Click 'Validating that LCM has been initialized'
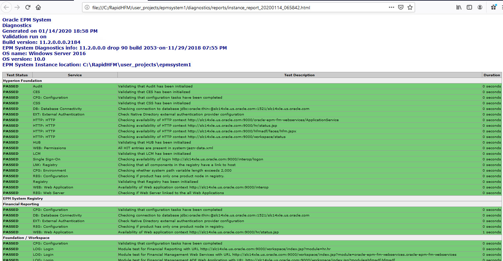 [x=154, y=153]
